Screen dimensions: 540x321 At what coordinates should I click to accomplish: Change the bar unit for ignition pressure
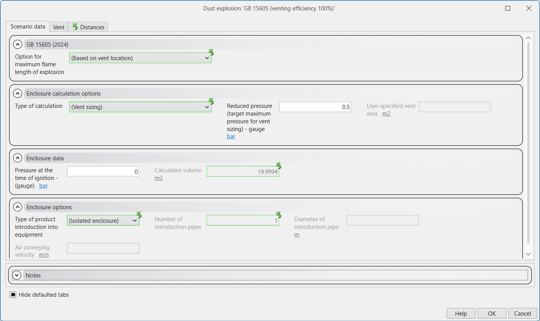(x=44, y=186)
